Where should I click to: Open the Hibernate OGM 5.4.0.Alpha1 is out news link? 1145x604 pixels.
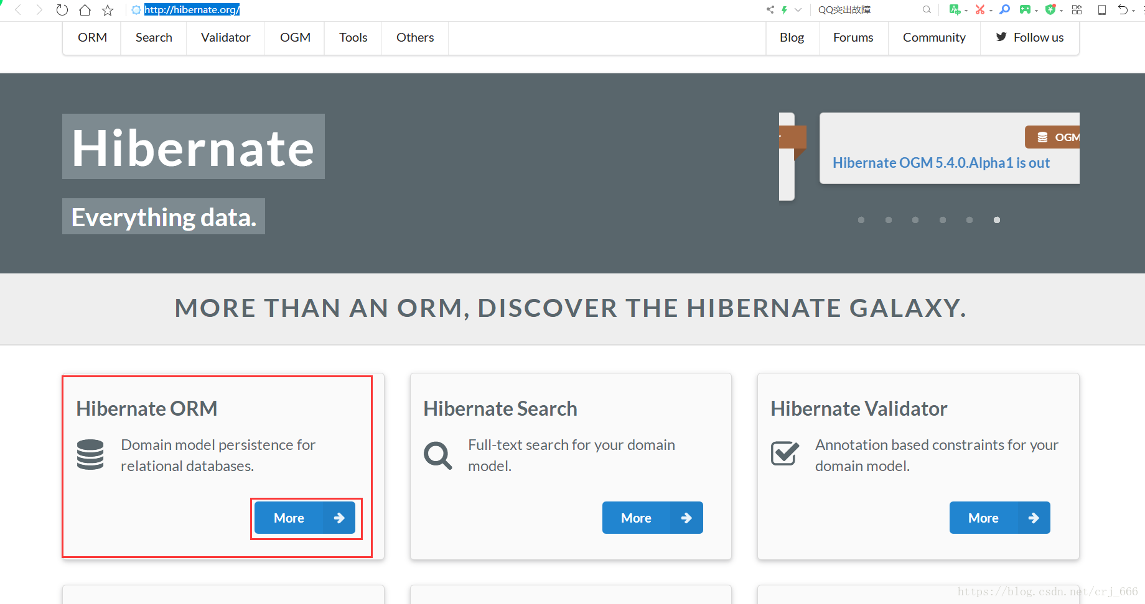[x=941, y=163]
